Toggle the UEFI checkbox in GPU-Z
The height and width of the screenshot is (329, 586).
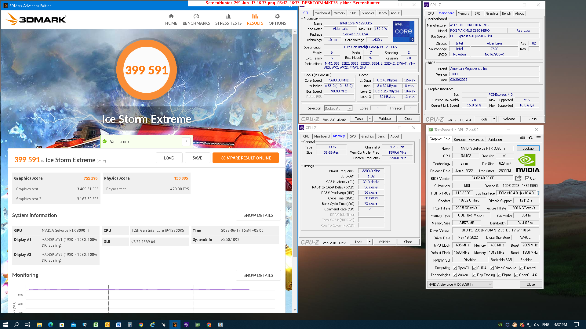pyautogui.click(x=527, y=178)
